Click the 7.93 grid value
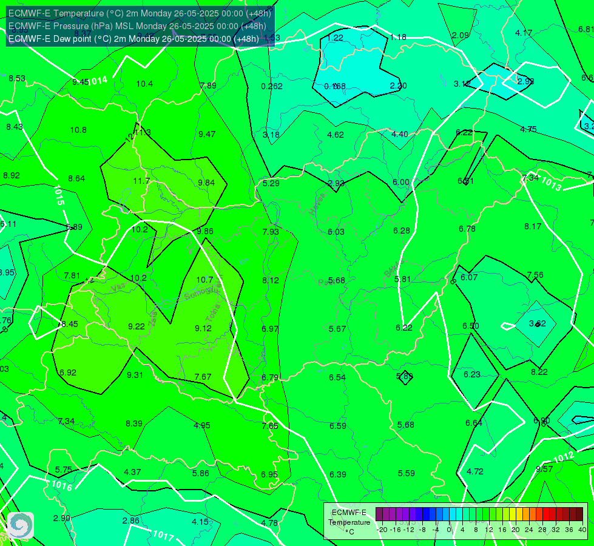 [x=271, y=232]
